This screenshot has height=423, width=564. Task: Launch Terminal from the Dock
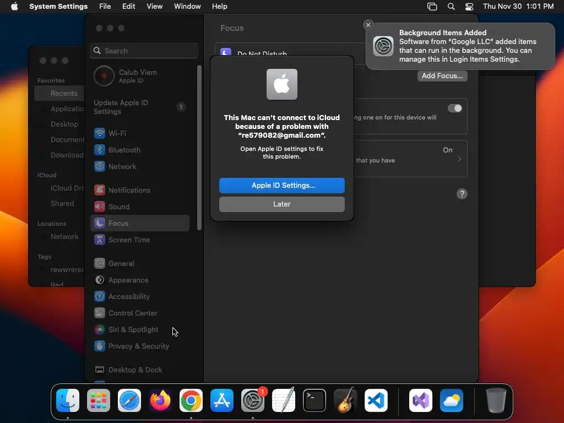[314, 400]
